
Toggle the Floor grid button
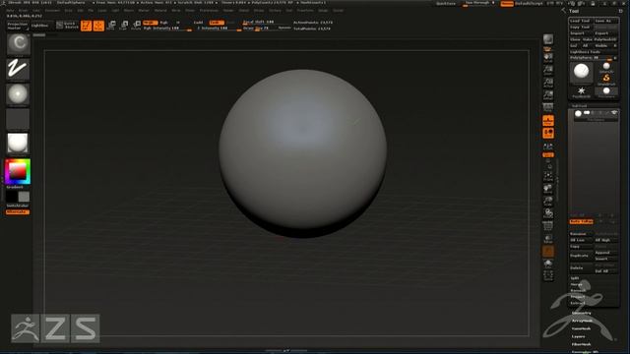(x=548, y=120)
